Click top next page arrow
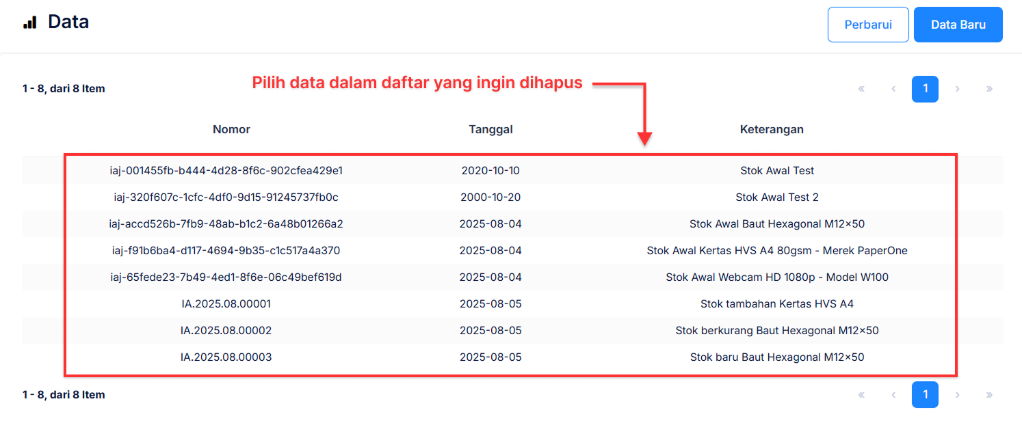Screen dimensions: 1022x423 tap(957, 89)
